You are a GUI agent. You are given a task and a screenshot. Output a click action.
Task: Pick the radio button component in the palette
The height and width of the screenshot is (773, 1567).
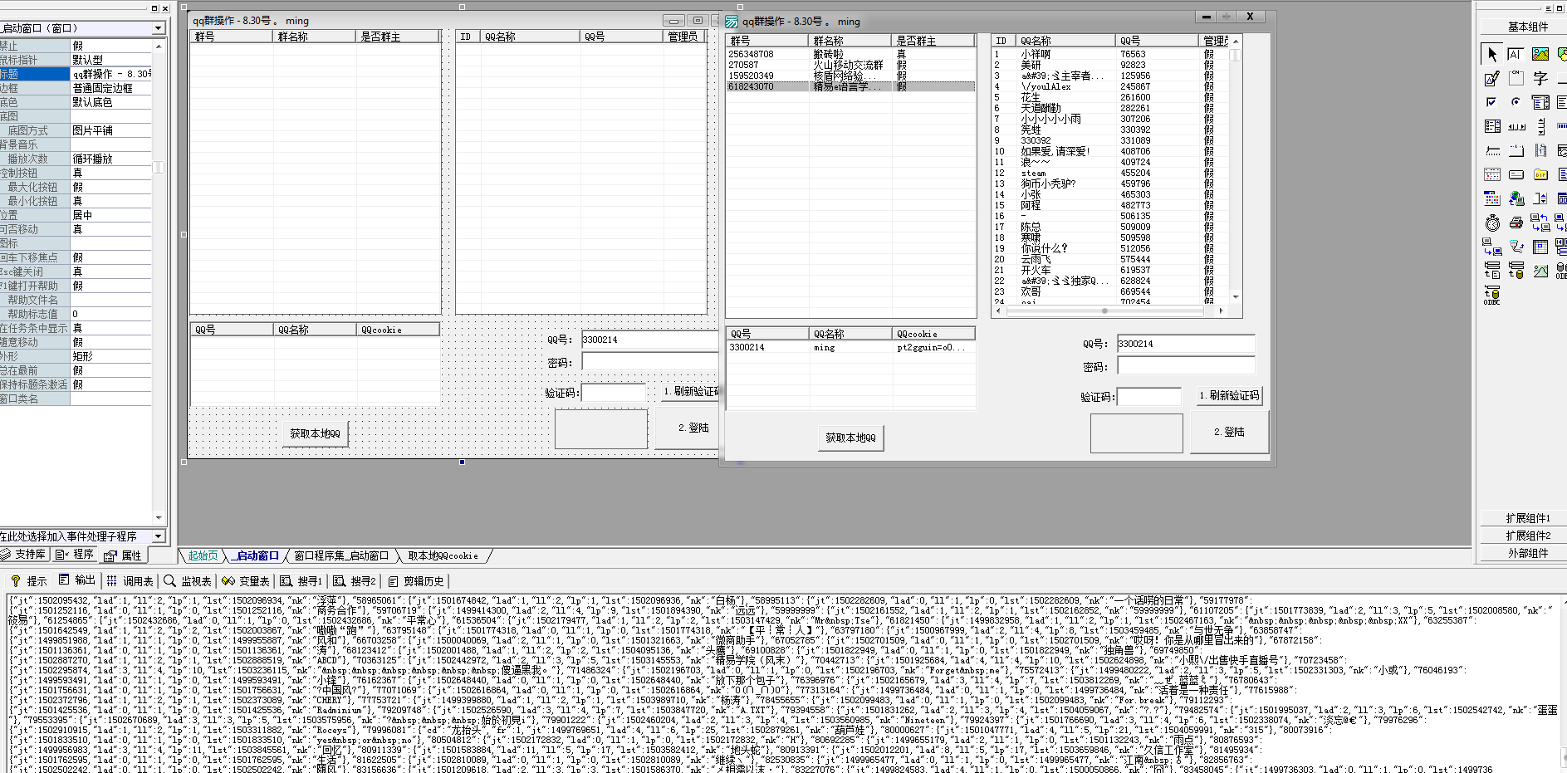[x=1516, y=102]
